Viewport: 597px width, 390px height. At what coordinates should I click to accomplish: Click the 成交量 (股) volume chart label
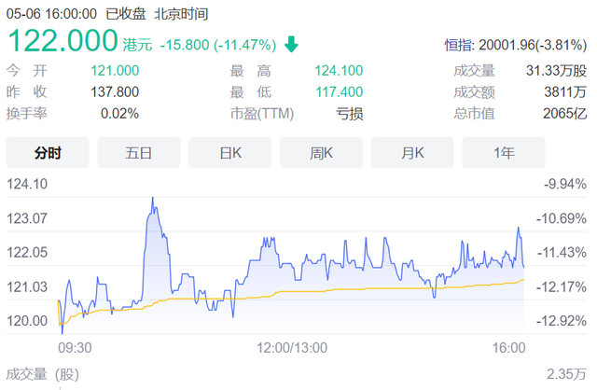click(x=43, y=374)
